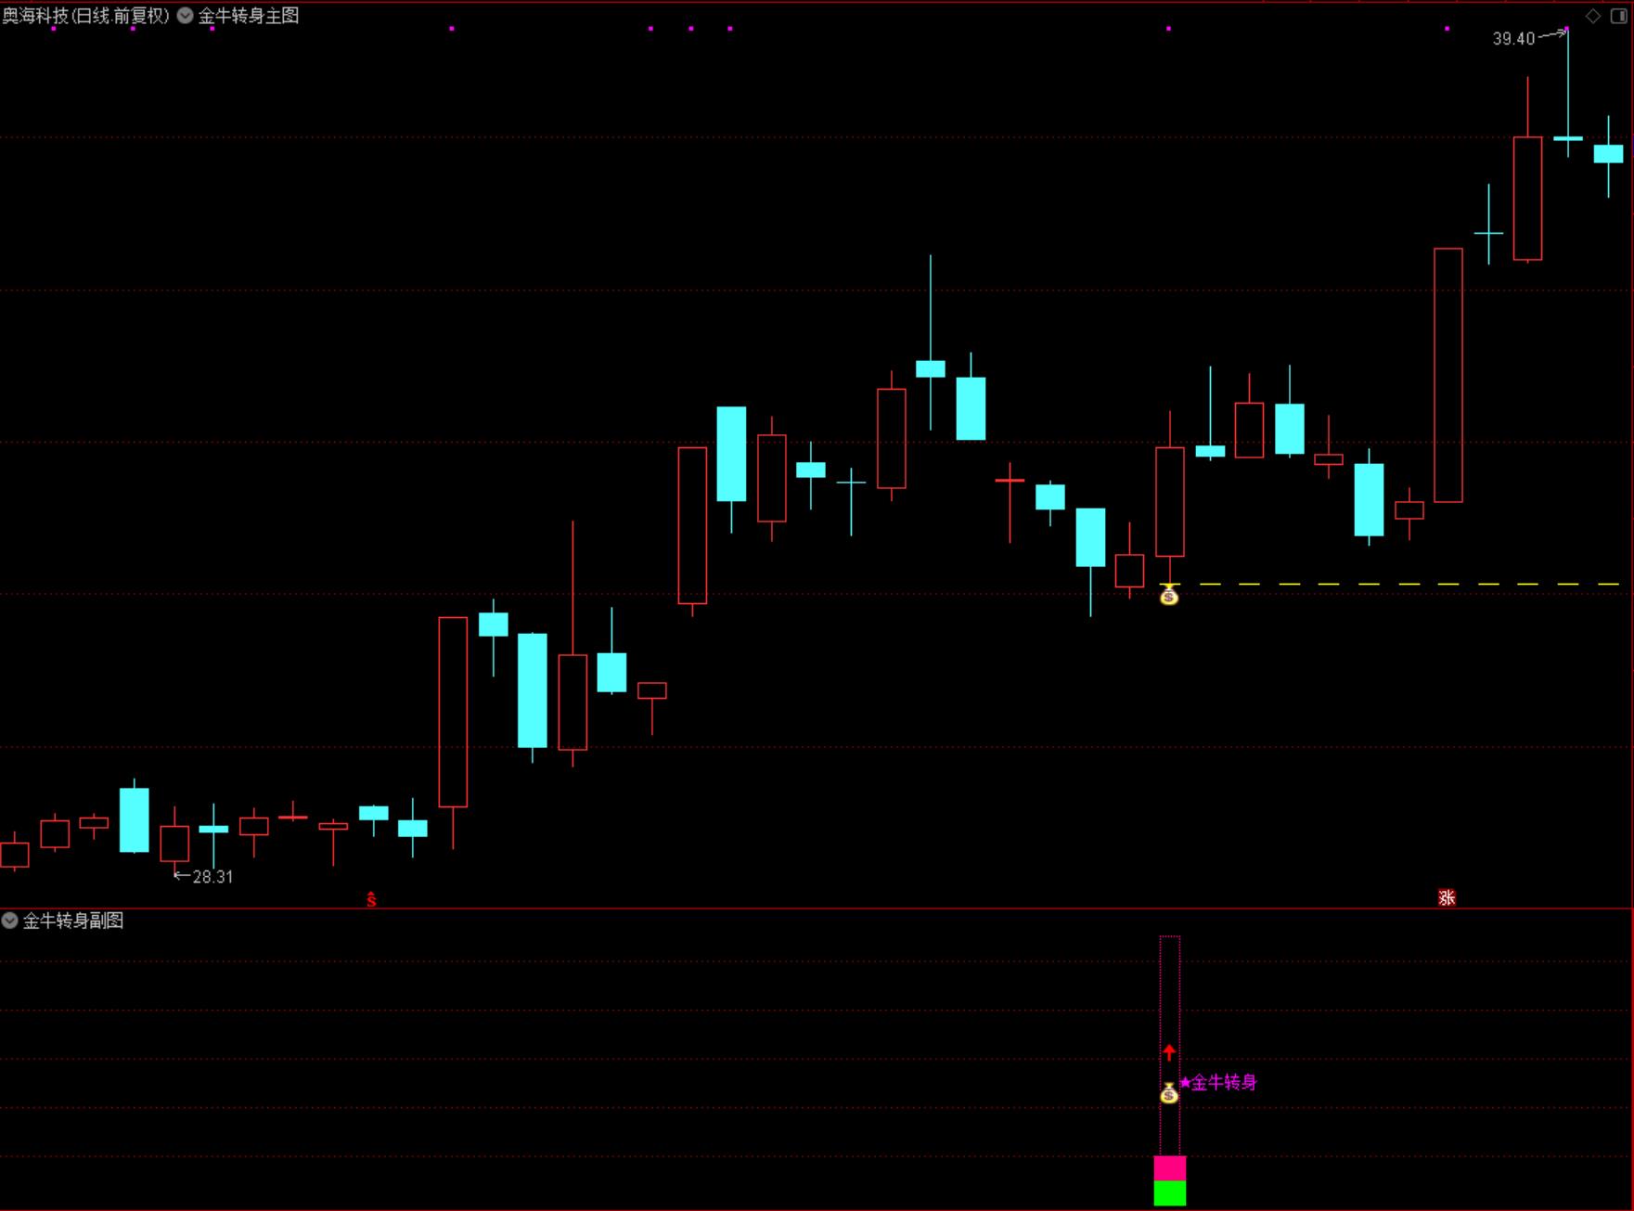Click the 28.31 low price label
The width and height of the screenshot is (1634, 1211).
[212, 877]
